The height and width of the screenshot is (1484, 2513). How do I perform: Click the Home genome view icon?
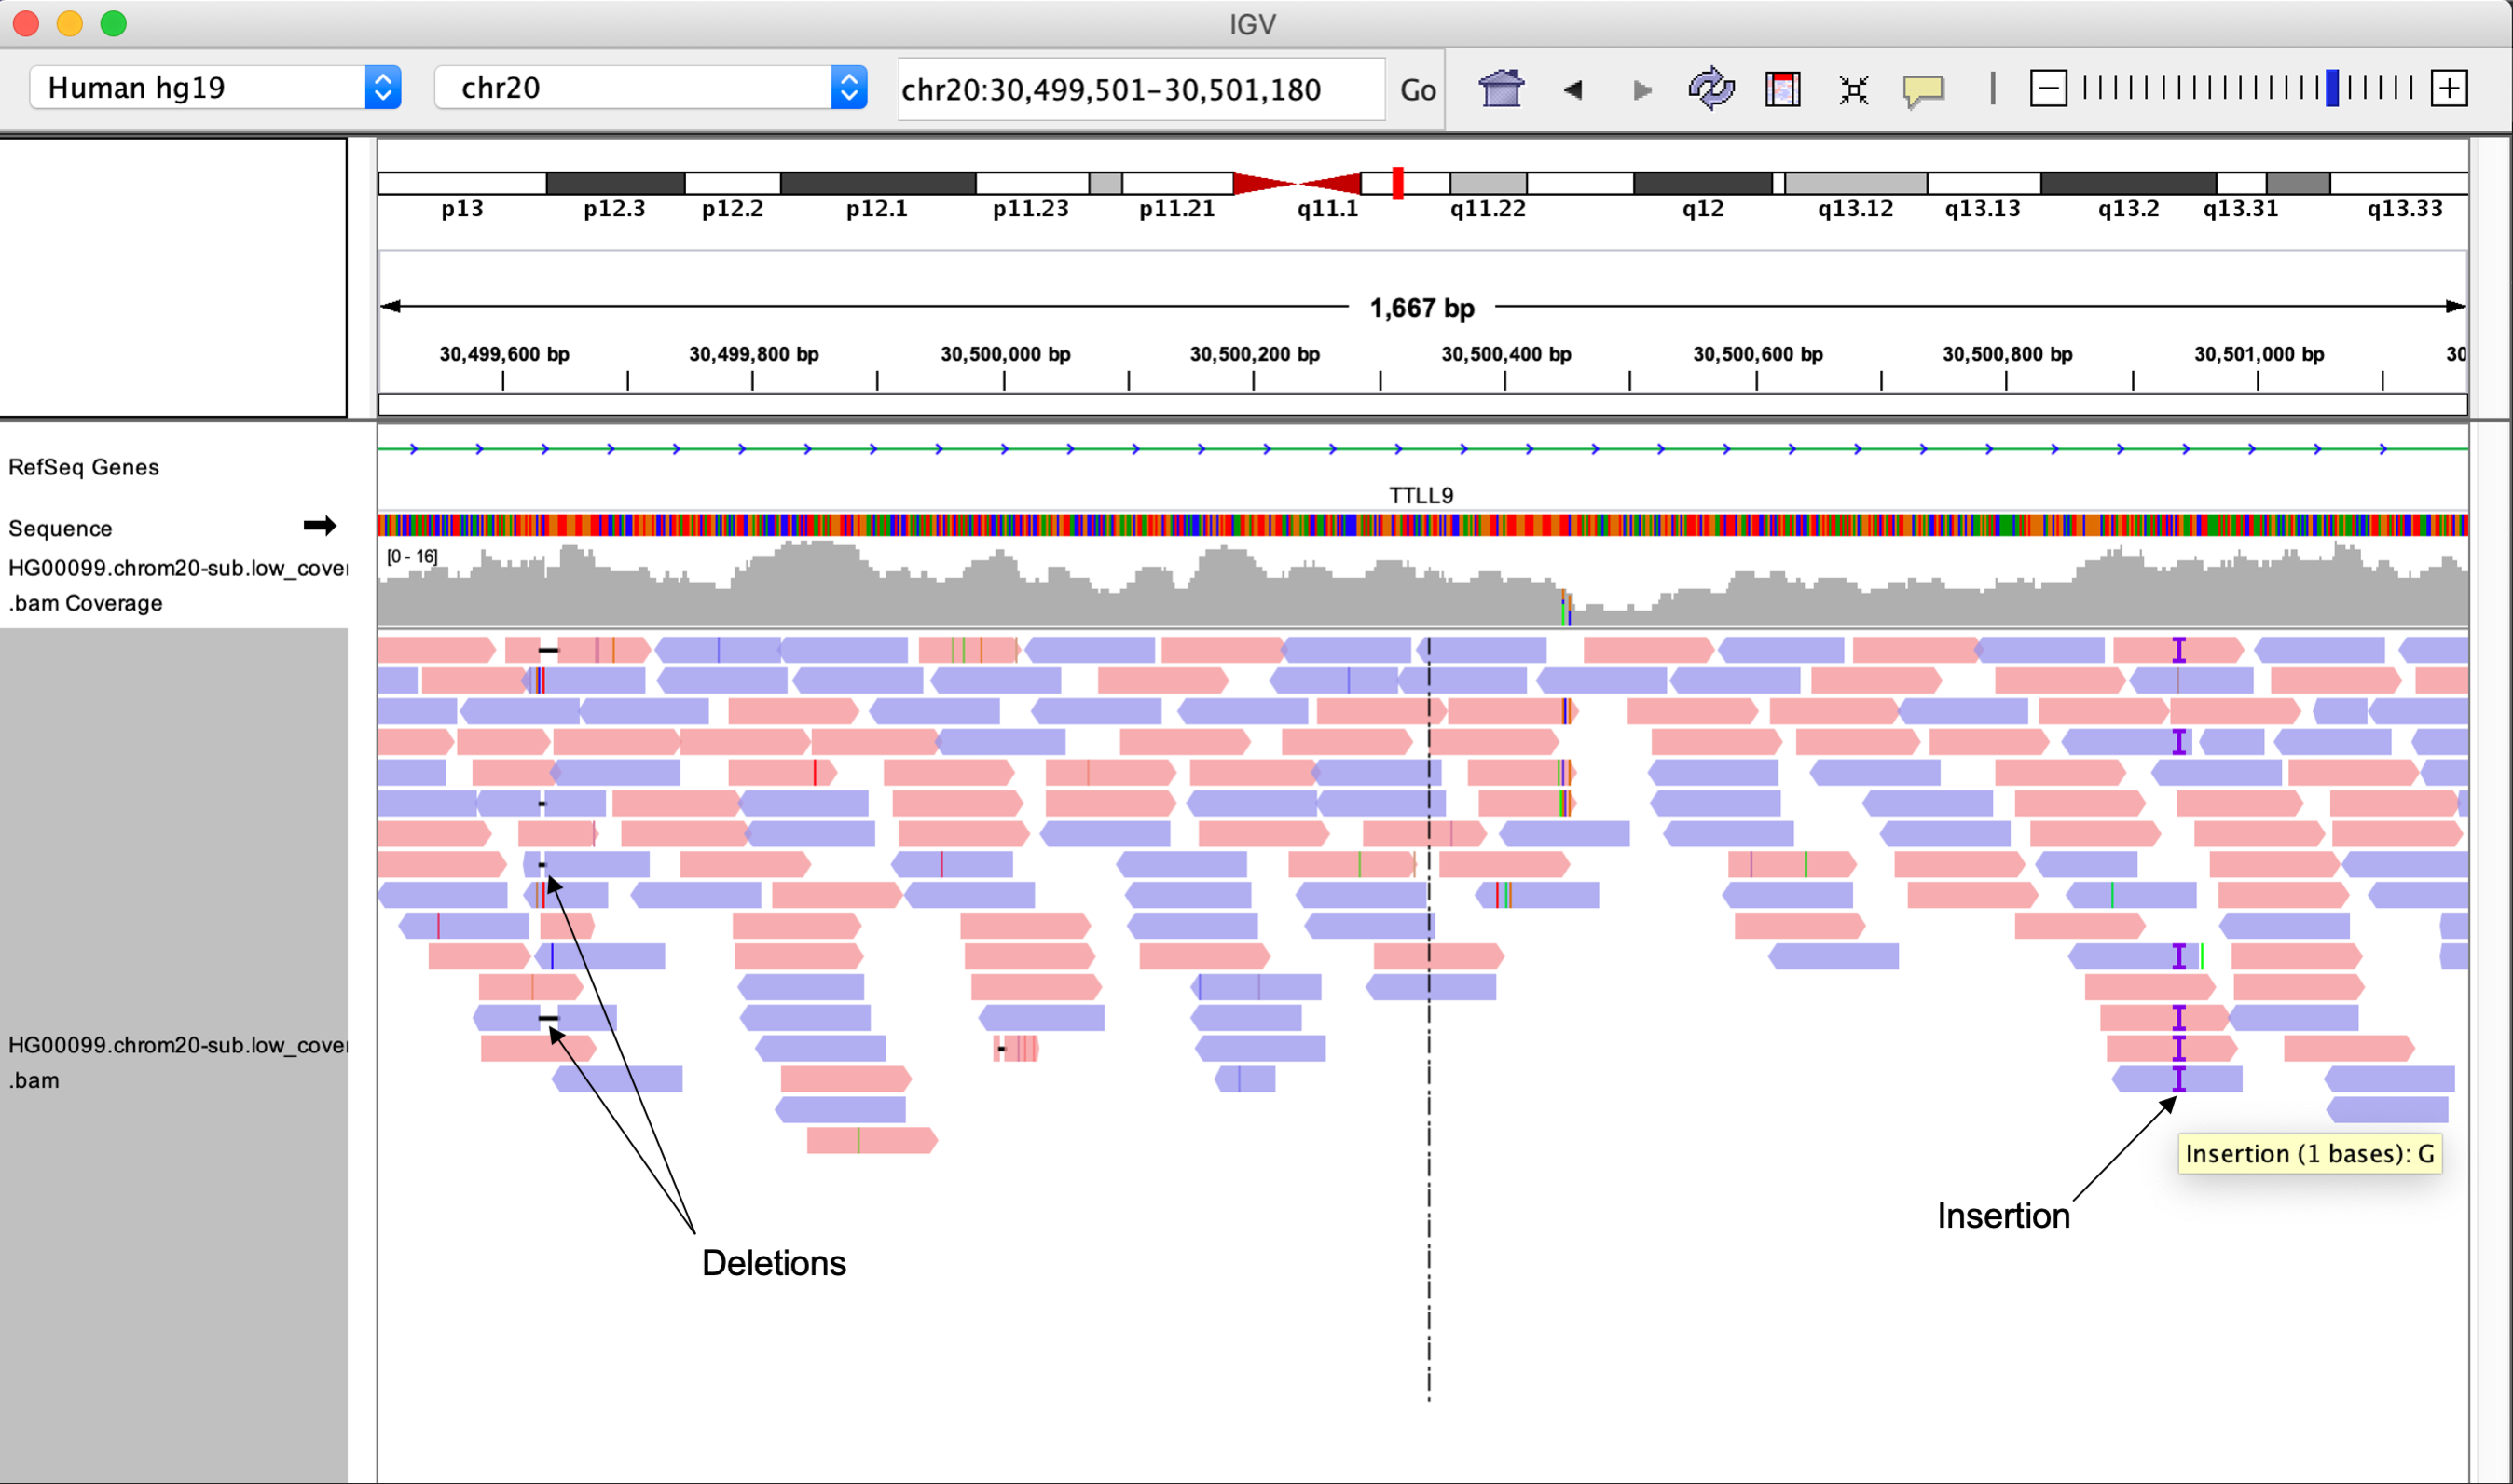(1501, 89)
